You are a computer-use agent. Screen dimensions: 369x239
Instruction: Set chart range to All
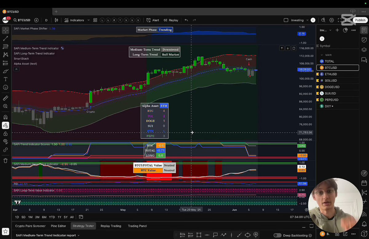coord(72,217)
